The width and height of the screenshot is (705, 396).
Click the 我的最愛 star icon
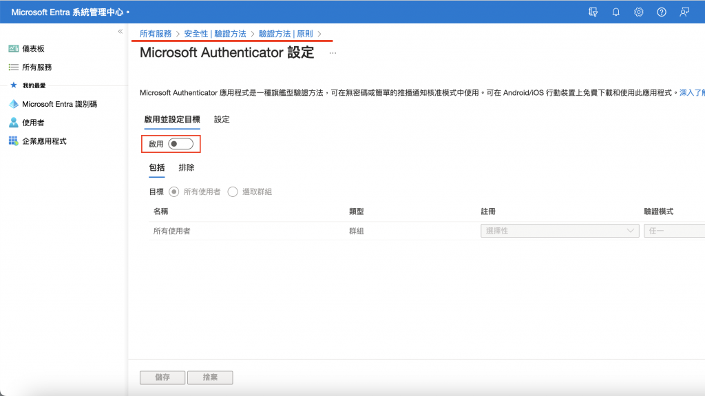(14, 85)
